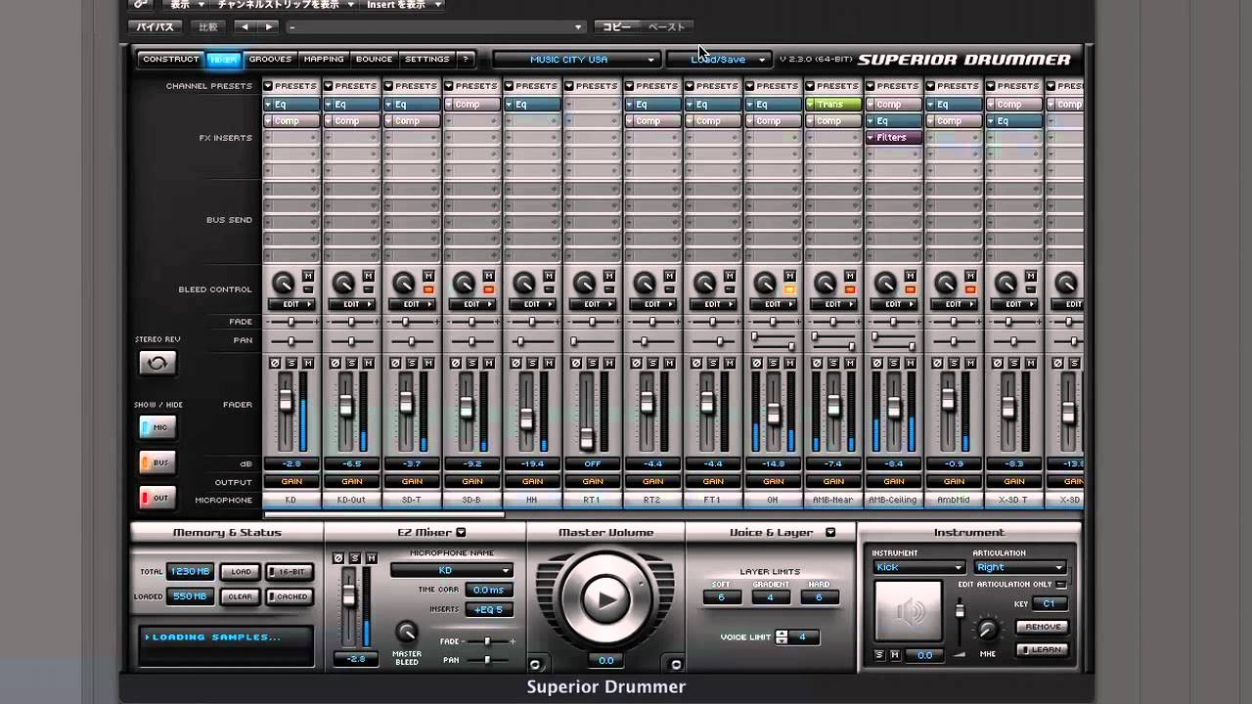
Task: Open the Instrument Kick dropdown
Action: (x=918, y=567)
